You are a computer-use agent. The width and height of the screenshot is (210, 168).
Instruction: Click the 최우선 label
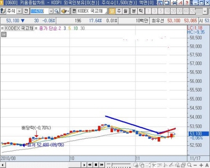(x=158, y=21)
